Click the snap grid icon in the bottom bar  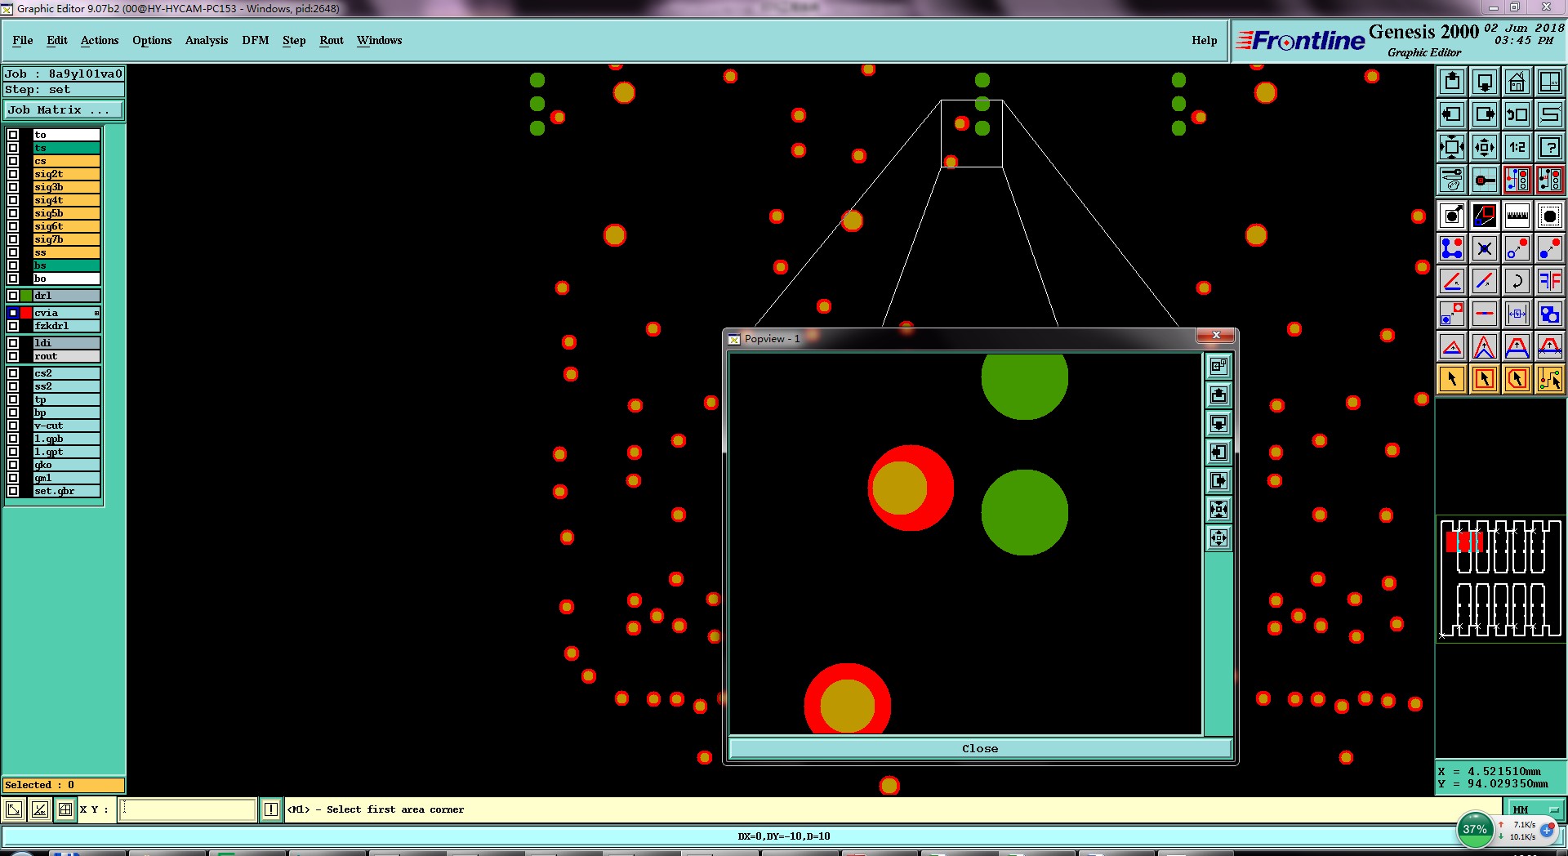[65, 809]
